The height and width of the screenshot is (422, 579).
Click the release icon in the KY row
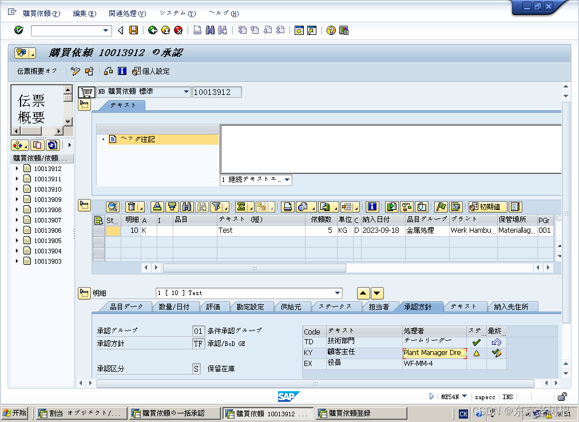click(496, 353)
